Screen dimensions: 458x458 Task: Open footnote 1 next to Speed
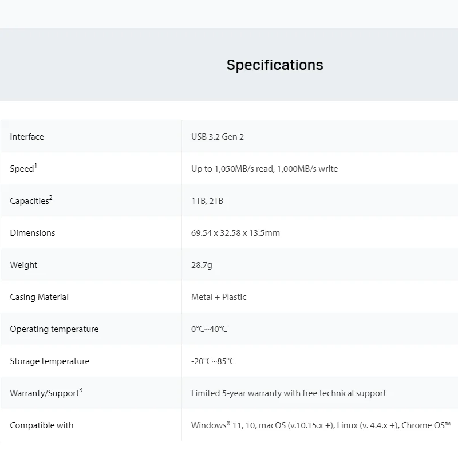[35, 165]
